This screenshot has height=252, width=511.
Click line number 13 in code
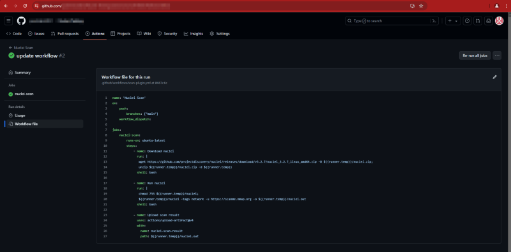[x=105, y=161]
